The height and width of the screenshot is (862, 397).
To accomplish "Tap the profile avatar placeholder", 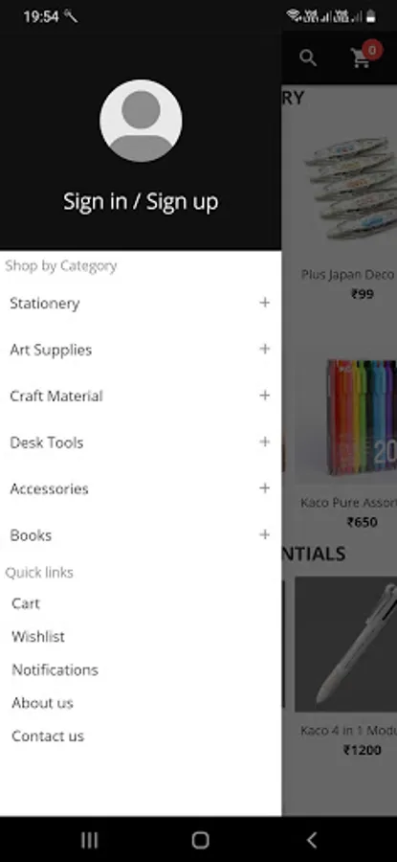I will click(142, 121).
